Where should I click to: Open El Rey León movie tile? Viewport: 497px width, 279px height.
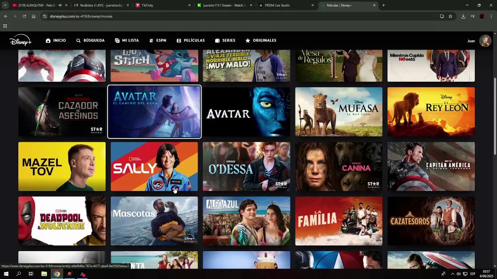(x=431, y=112)
